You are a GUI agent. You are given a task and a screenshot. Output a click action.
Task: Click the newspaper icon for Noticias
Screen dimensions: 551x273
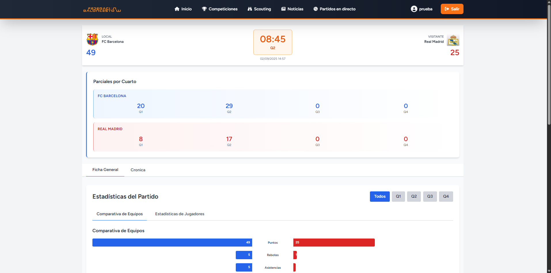coord(283,9)
